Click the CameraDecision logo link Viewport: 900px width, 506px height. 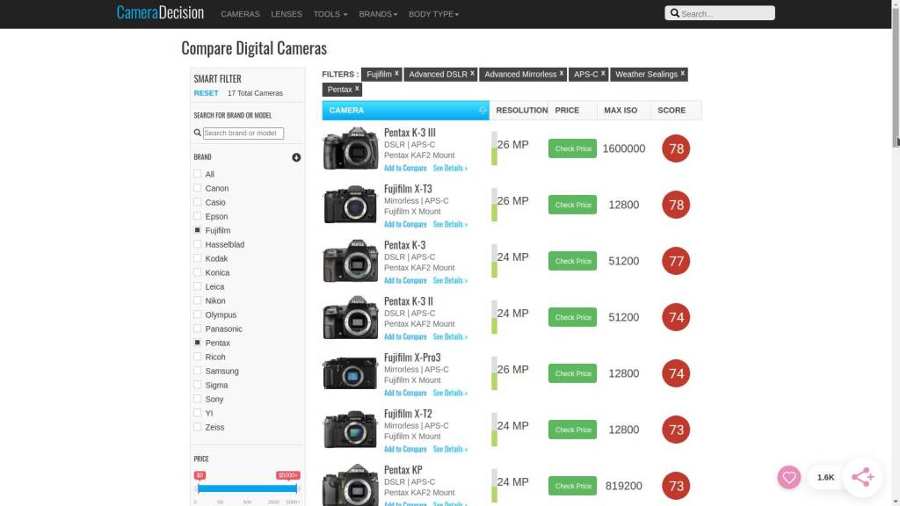(160, 12)
